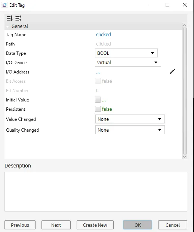Click the categorized sort view icon
Image resolution: width=194 pixels, height=232 pixels.
[x=18, y=18]
